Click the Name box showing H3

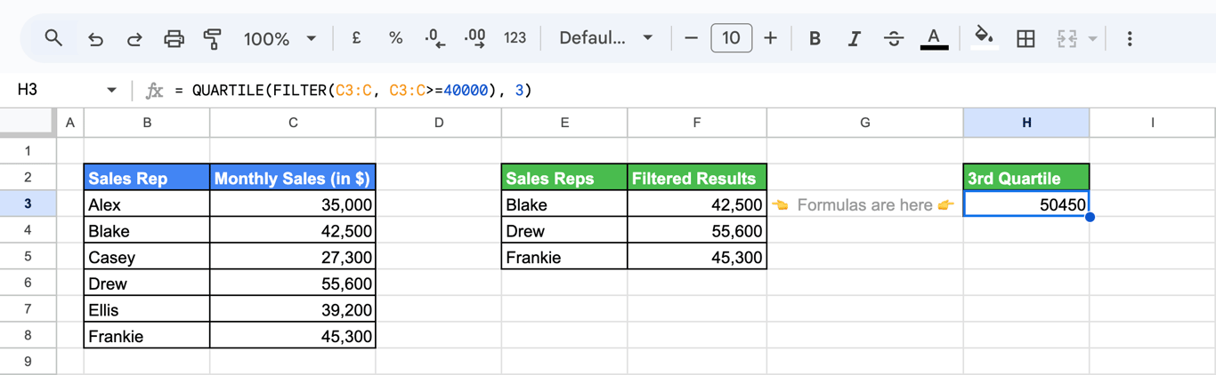click(53, 90)
